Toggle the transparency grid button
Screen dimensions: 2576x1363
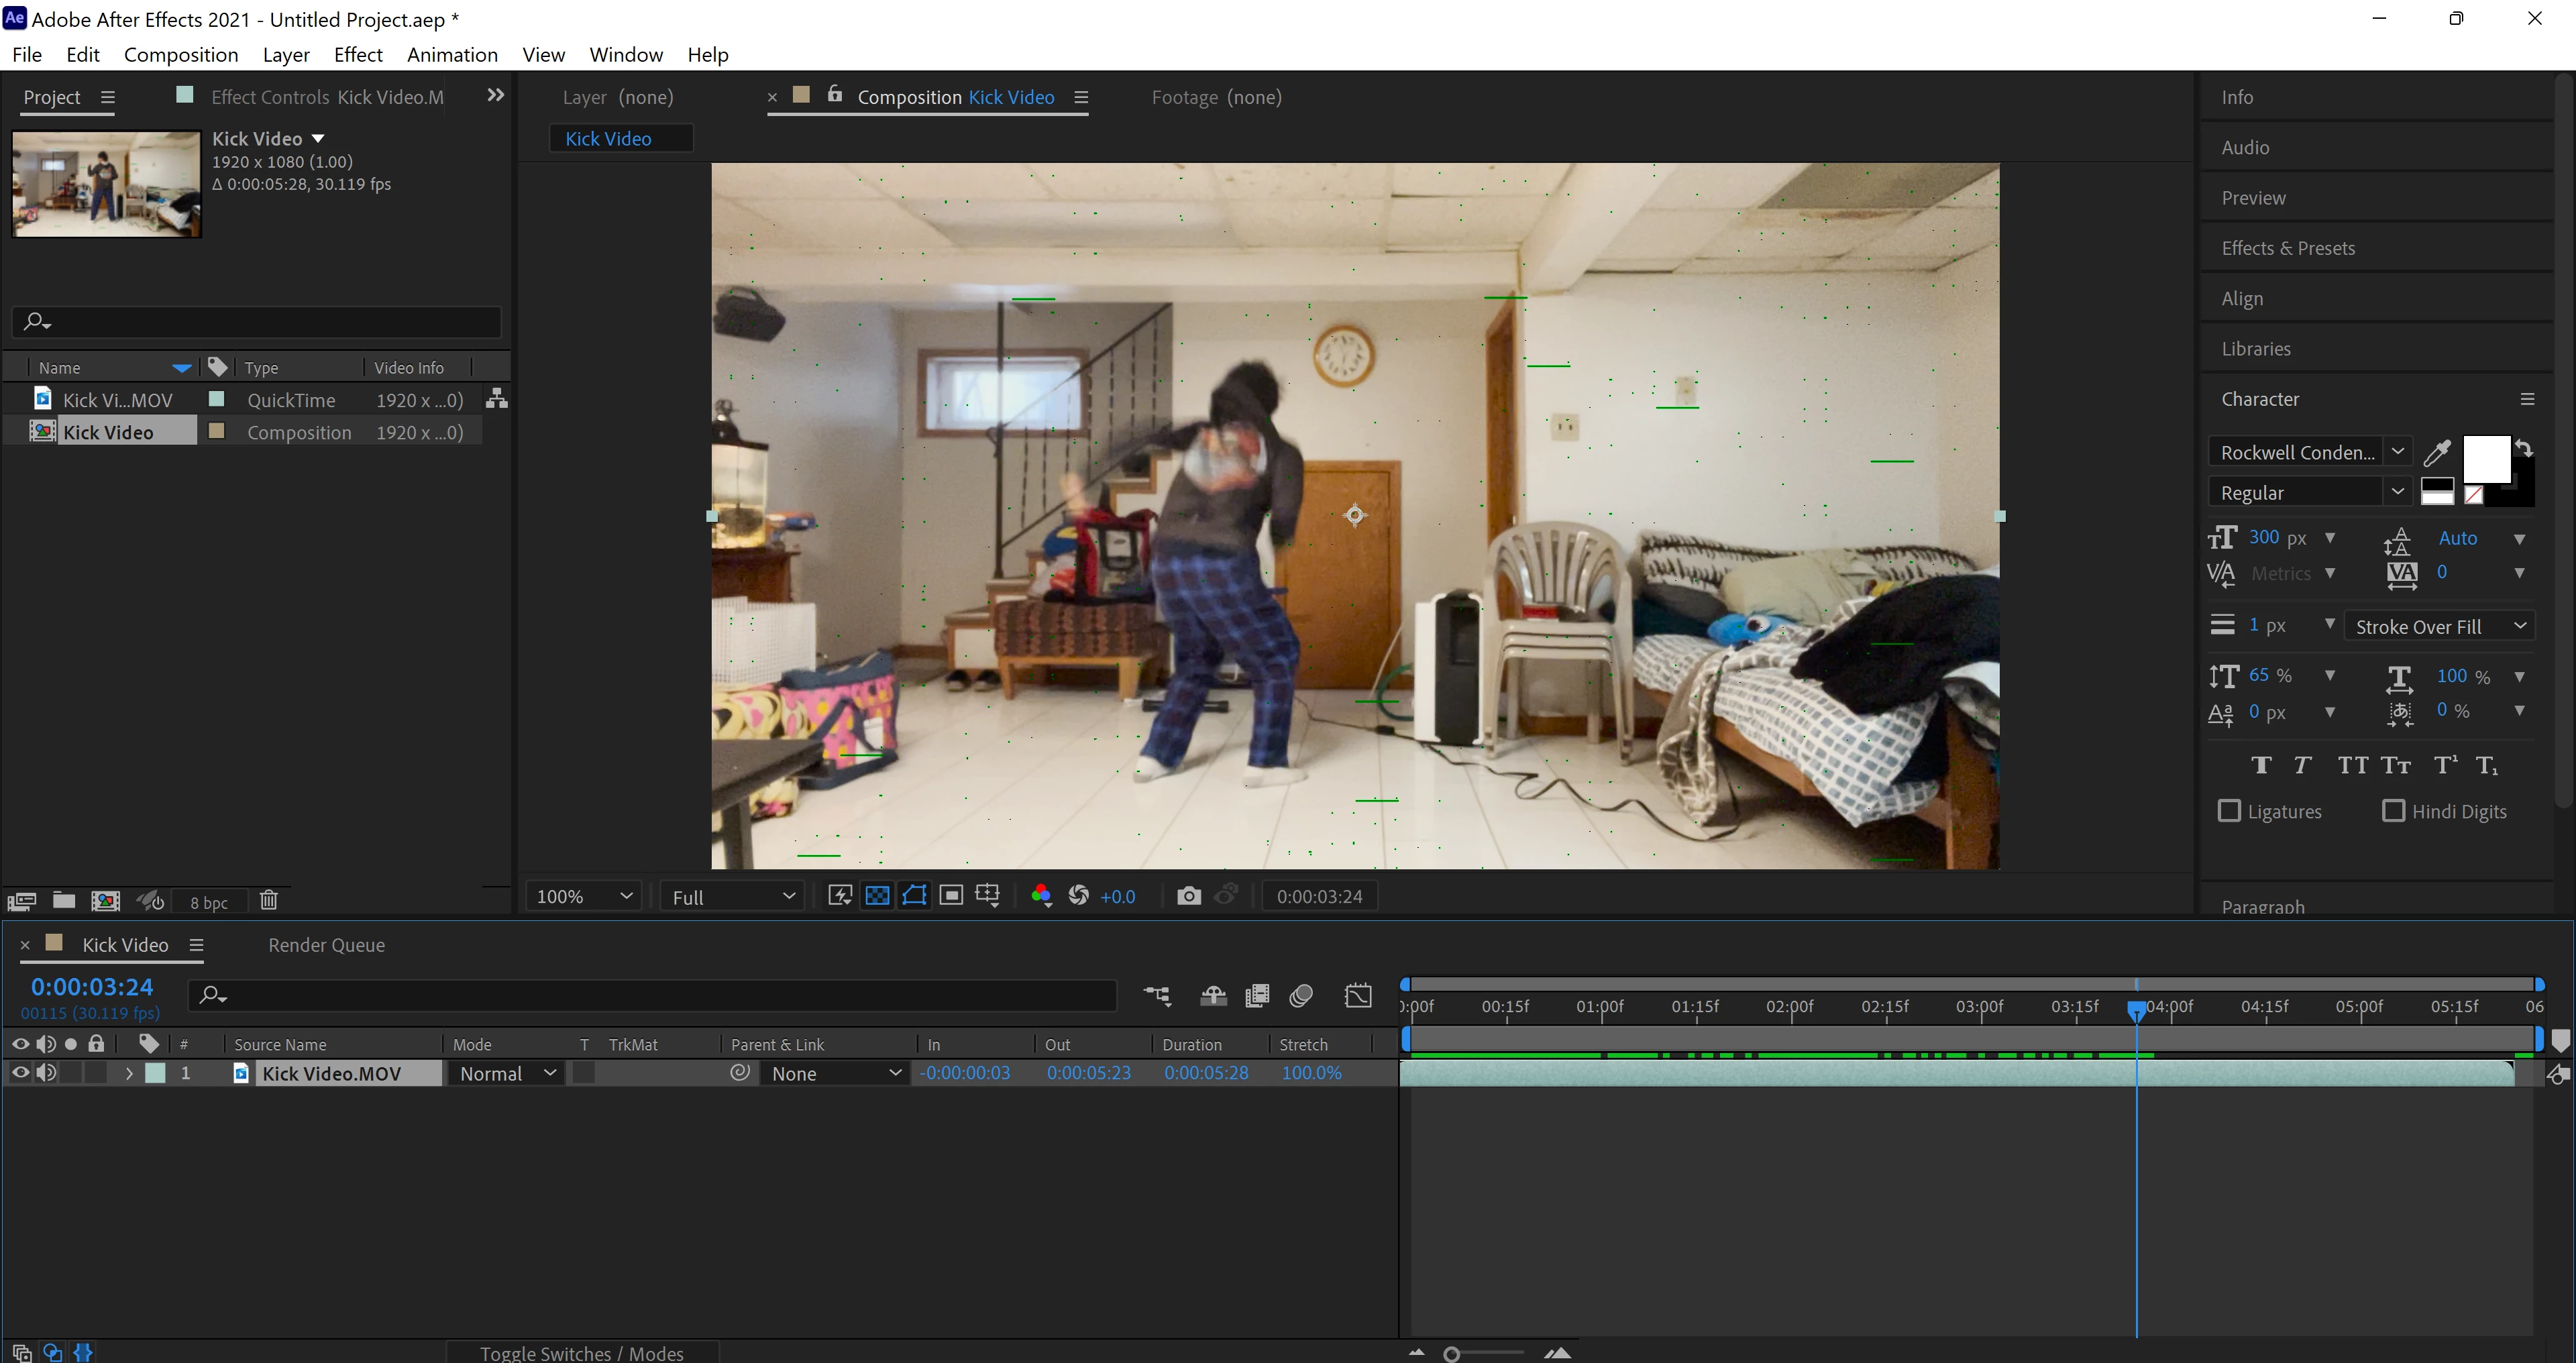tap(877, 896)
